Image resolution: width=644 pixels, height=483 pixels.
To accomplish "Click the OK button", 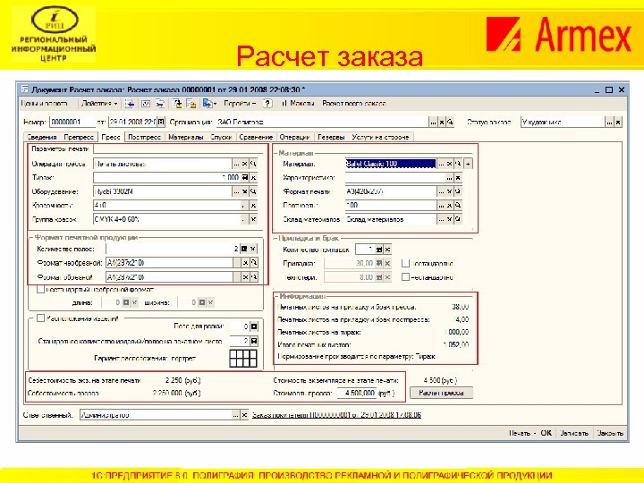I will tap(546, 433).
